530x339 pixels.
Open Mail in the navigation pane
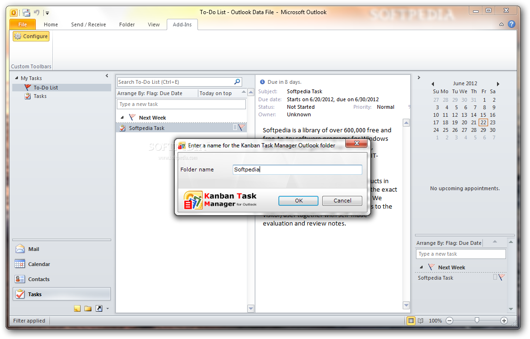click(x=62, y=249)
